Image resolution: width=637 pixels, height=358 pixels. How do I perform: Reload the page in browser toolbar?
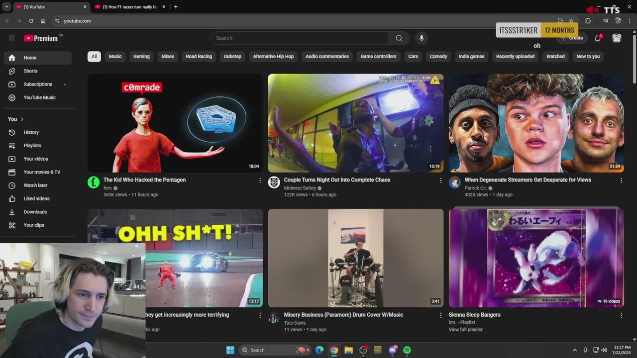pos(31,21)
